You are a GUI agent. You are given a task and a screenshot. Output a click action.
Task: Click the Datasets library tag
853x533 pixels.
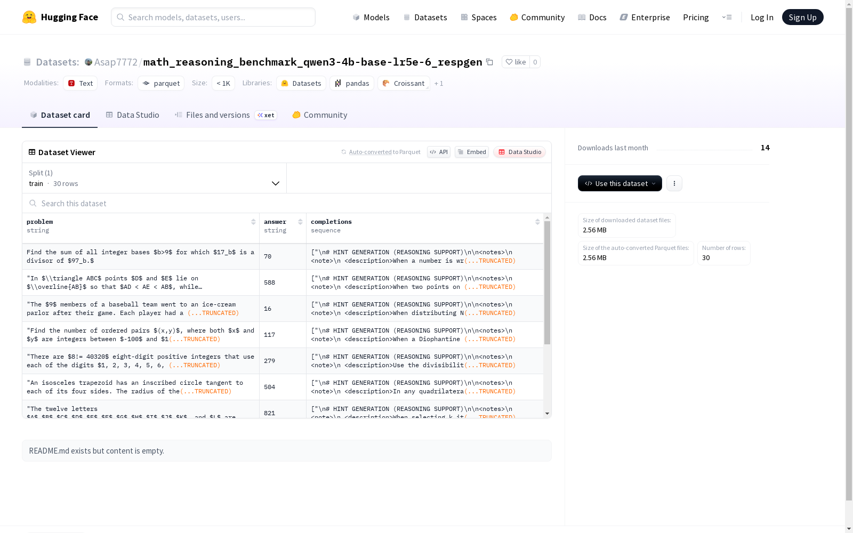[x=301, y=83]
